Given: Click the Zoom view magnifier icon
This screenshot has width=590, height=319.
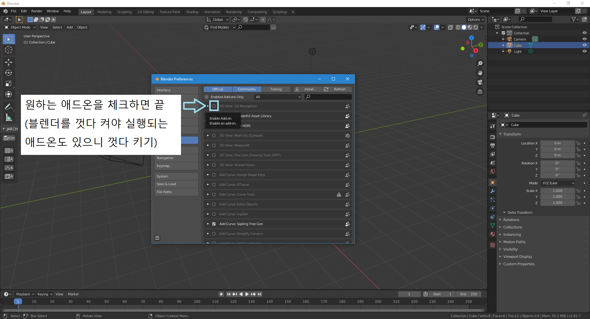Looking at the screenshot, I should (x=480, y=63).
